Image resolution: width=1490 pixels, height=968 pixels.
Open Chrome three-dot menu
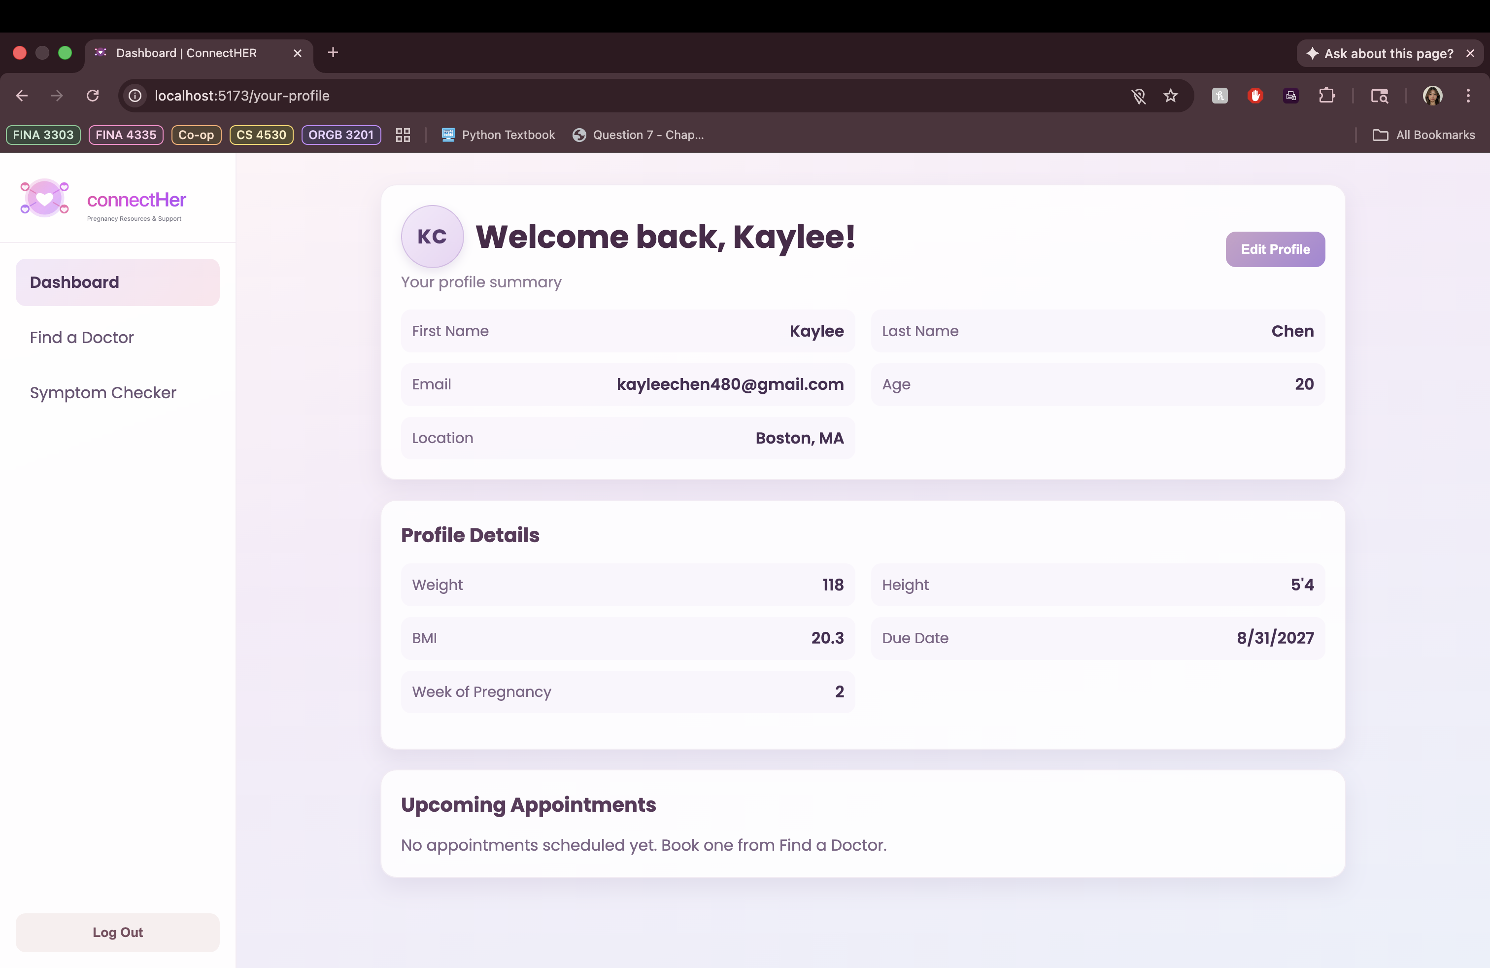tap(1467, 96)
